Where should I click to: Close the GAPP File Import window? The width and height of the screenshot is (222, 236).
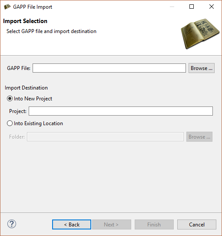pos(212,7)
